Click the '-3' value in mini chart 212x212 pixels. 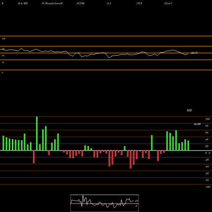pos(136,206)
